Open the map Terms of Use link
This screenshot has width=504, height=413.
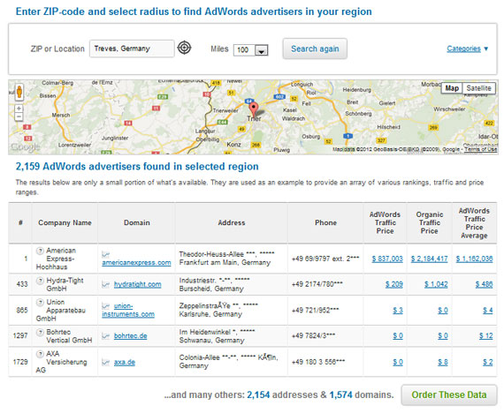[480, 149]
